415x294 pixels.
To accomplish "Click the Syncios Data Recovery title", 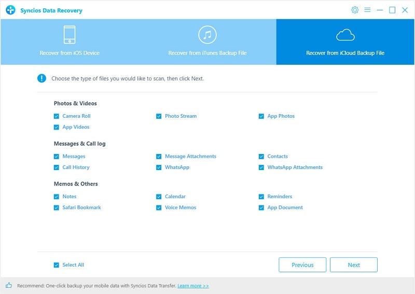I will coord(51,10).
